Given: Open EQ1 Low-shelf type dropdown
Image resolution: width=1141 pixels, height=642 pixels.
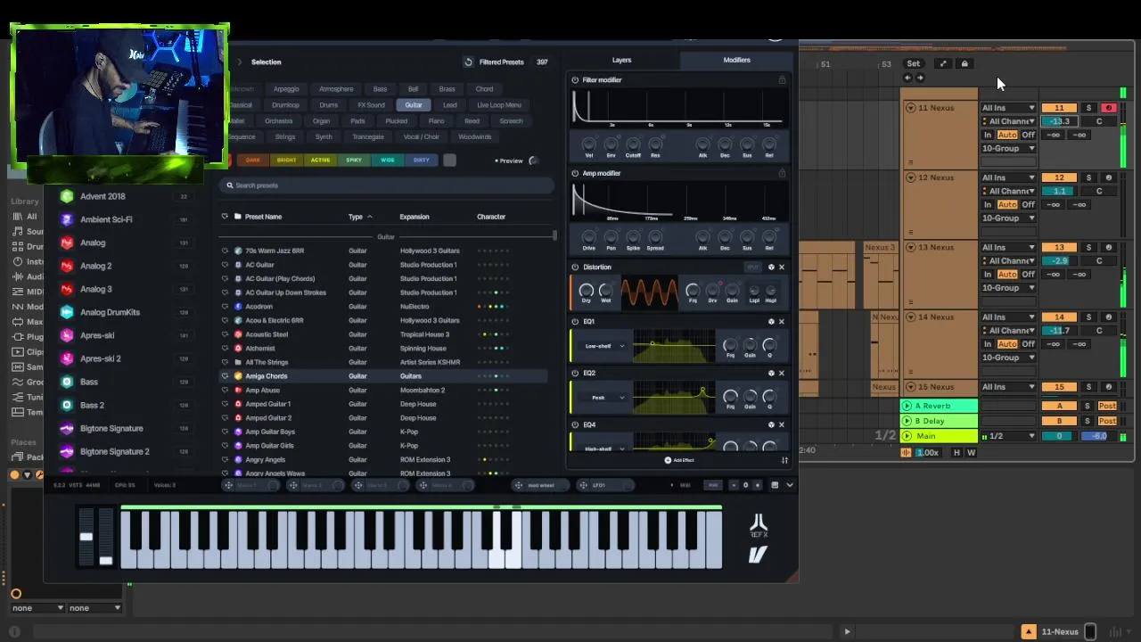Looking at the screenshot, I should (603, 346).
